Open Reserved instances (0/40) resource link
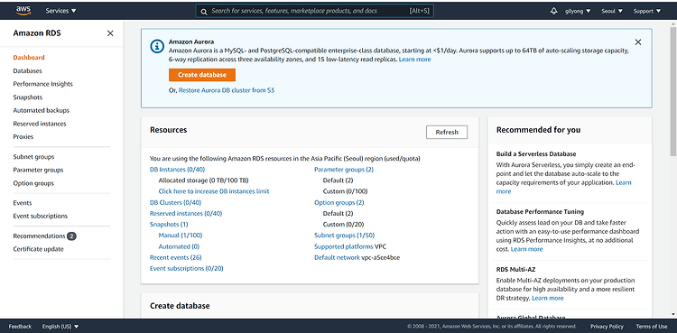Image resolution: width=677 pixels, height=333 pixels. 186,213
